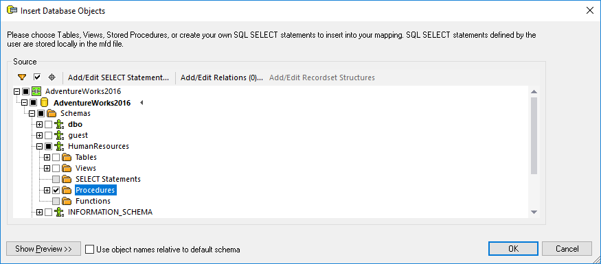Click the tree scrollbar down arrow

(x=534, y=212)
